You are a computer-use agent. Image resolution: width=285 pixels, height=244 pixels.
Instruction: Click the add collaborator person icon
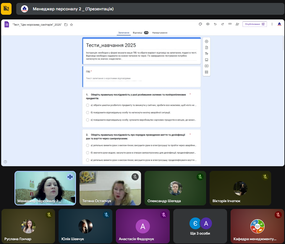237,24
